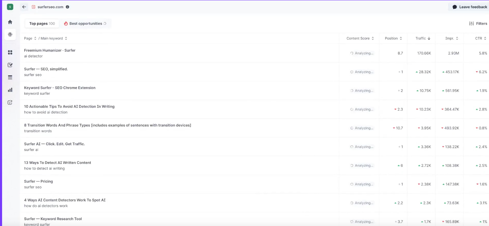Click the 2.72K traffic value
The height and width of the screenshot is (226, 489).
426,166
